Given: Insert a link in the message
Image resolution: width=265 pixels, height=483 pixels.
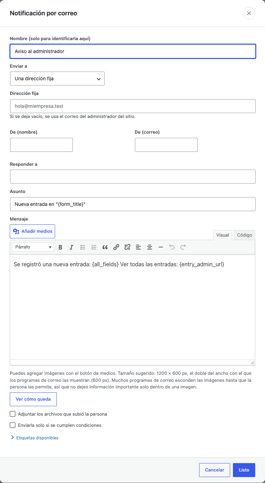Looking at the screenshot, I should click(x=116, y=247).
